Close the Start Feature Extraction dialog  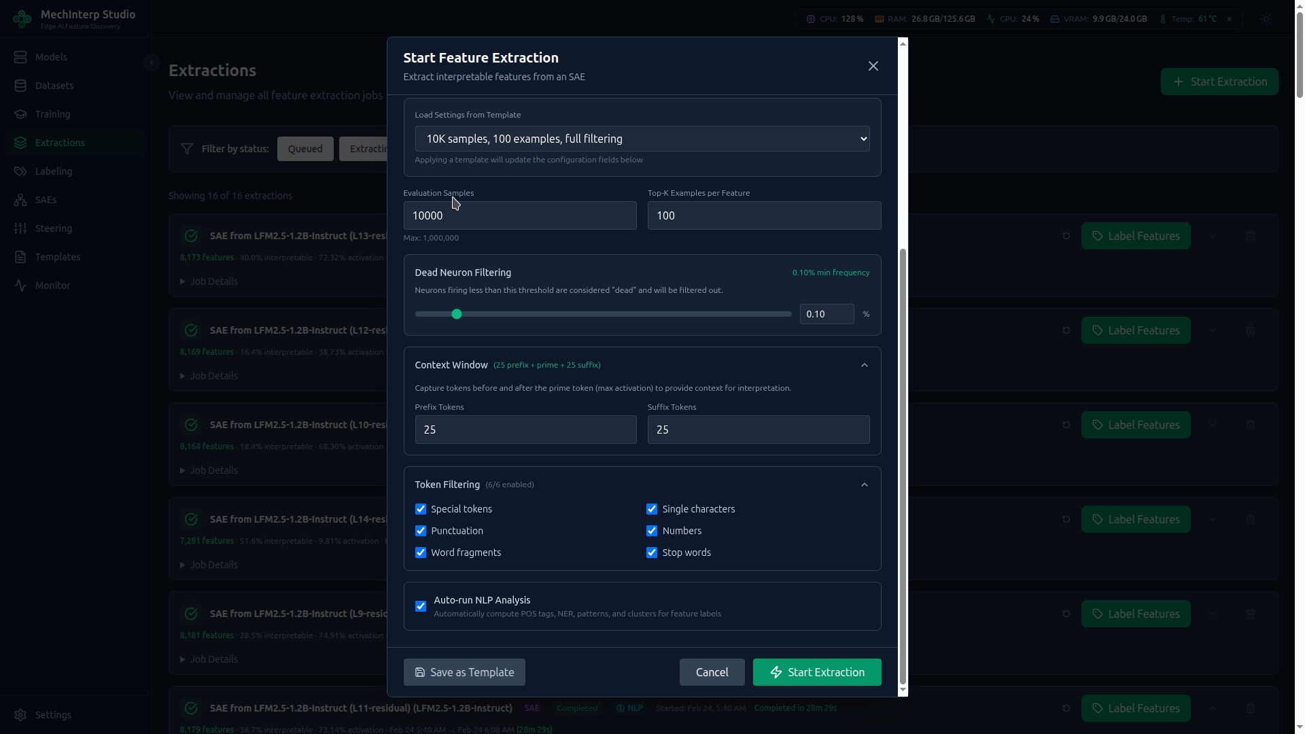point(873,66)
